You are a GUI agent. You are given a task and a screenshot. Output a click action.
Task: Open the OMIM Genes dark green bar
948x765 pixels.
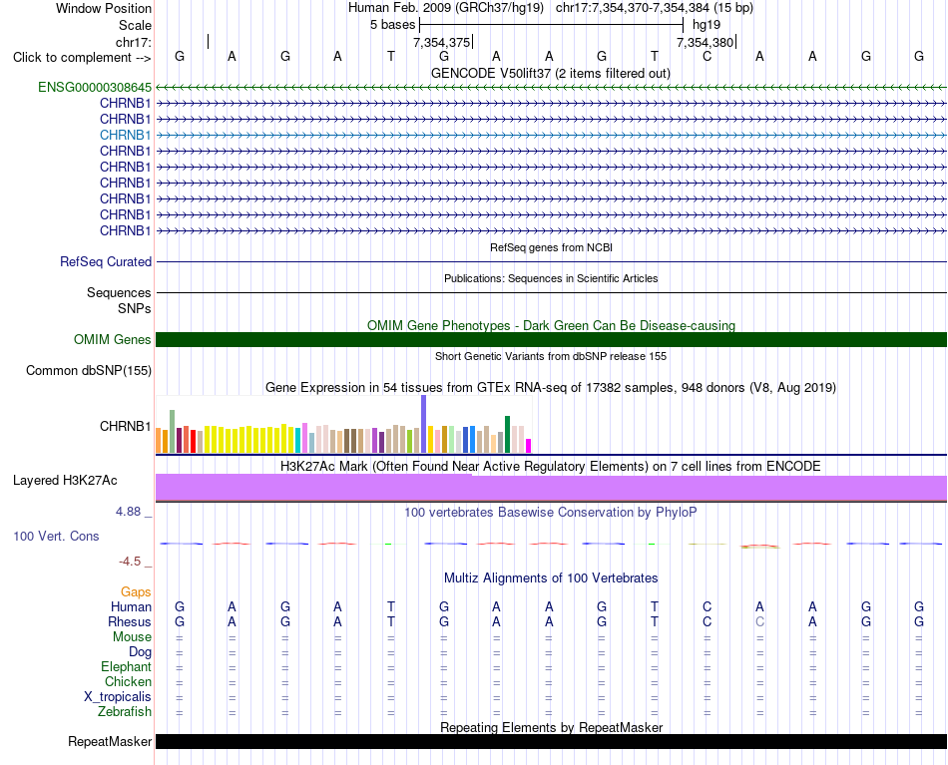pos(551,339)
